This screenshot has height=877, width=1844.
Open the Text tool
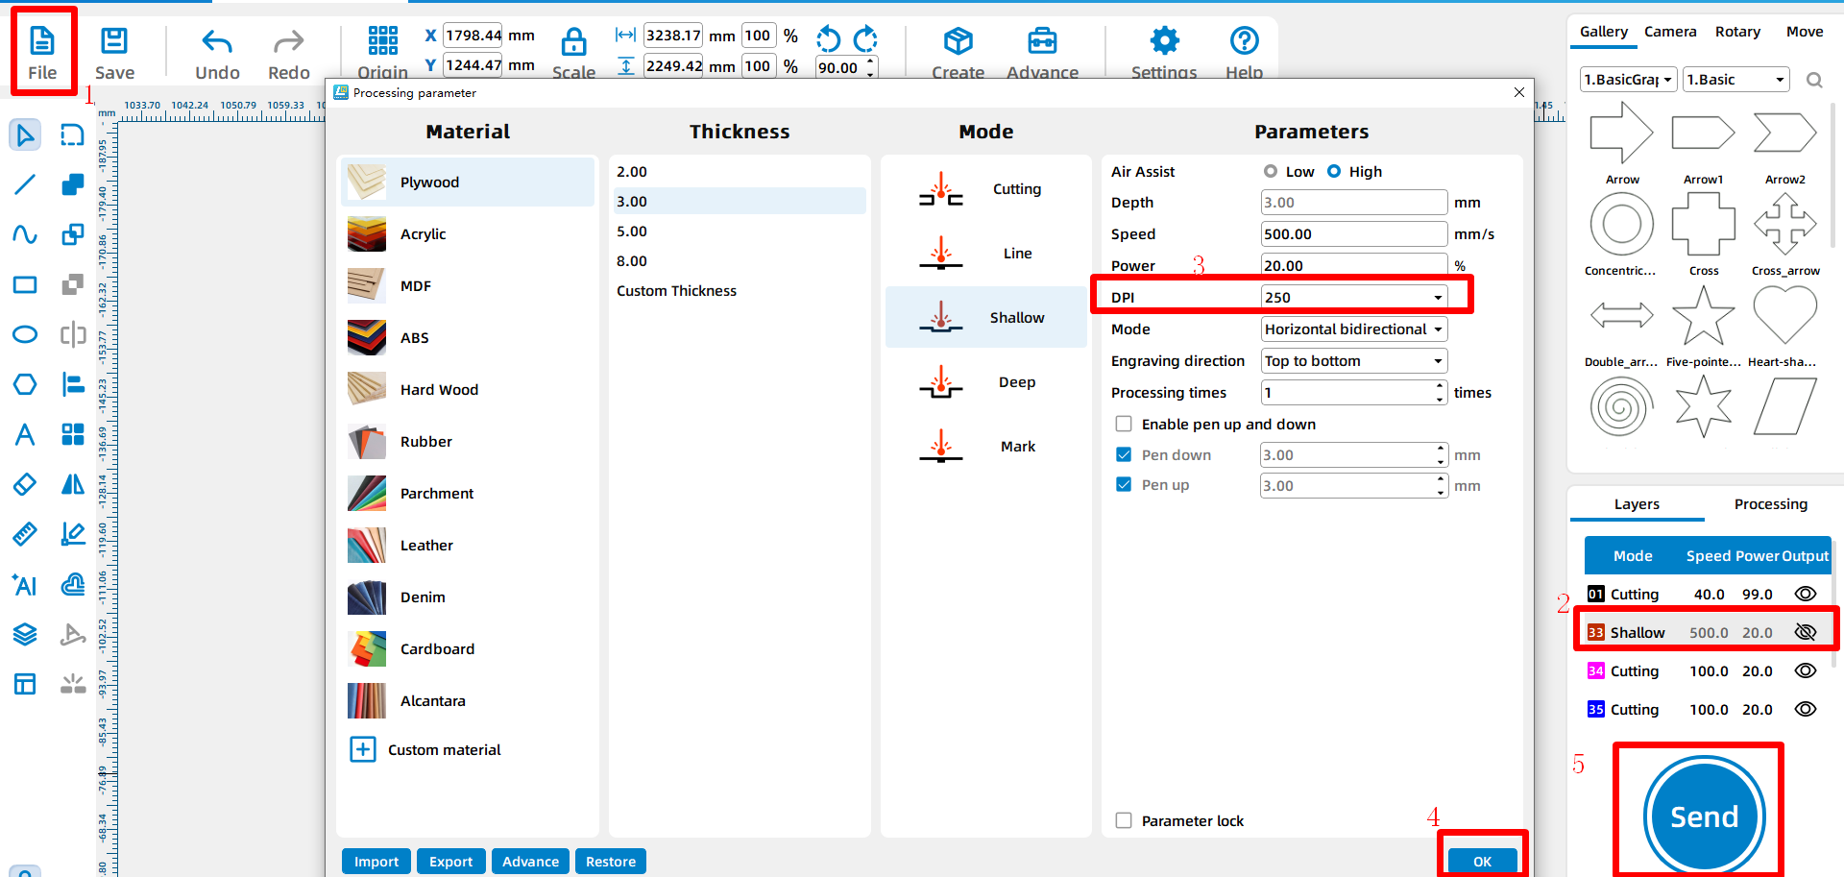[x=24, y=434]
